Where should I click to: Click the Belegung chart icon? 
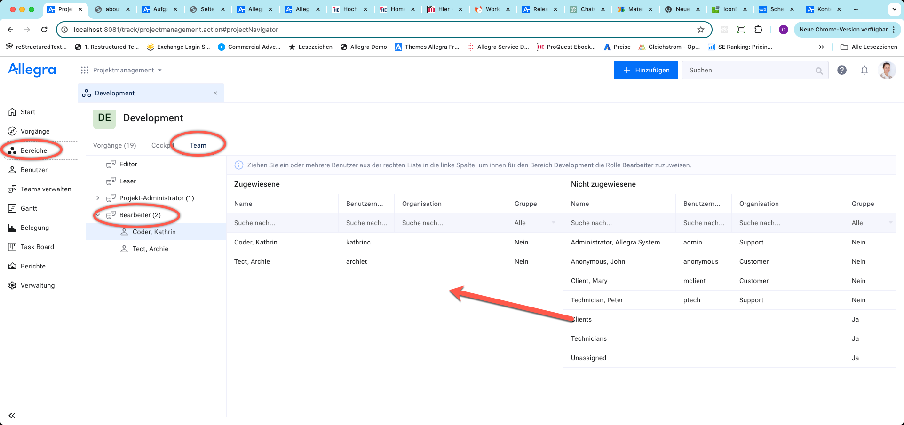coord(13,228)
